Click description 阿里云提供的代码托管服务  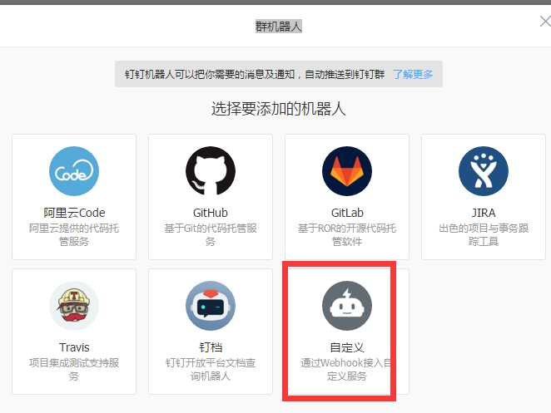tap(74, 234)
